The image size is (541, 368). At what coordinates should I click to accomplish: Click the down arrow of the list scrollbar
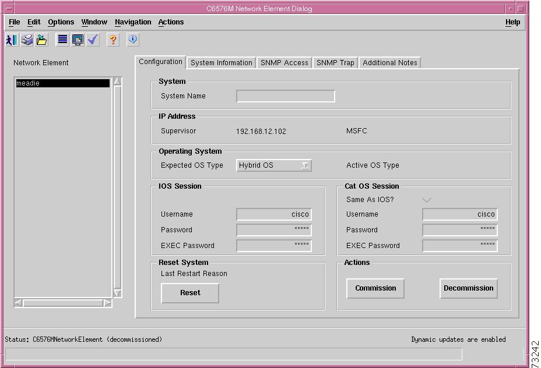[117, 293]
